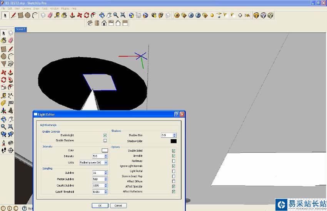
Task: Open the black Shadow Color swatch
Action: click(x=174, y=141)
